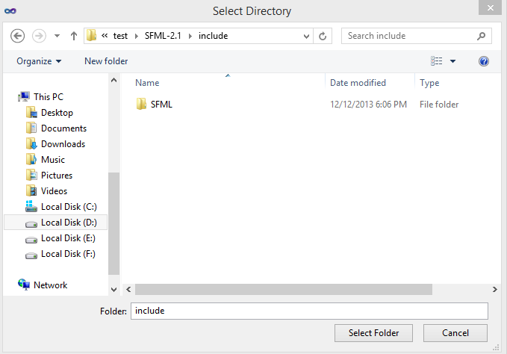Click horizontal scrollbar left arrow

tap(128, 289)
